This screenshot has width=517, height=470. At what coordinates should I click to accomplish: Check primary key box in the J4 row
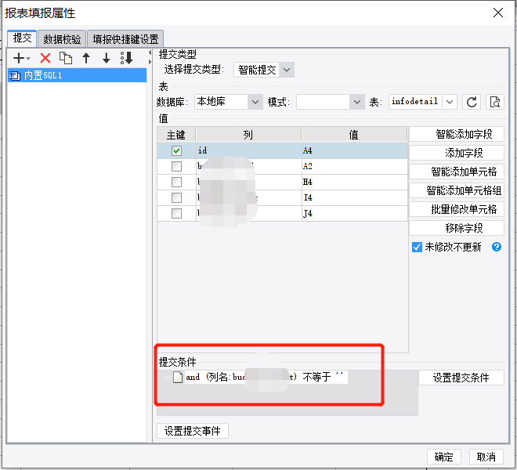point(176,213)
